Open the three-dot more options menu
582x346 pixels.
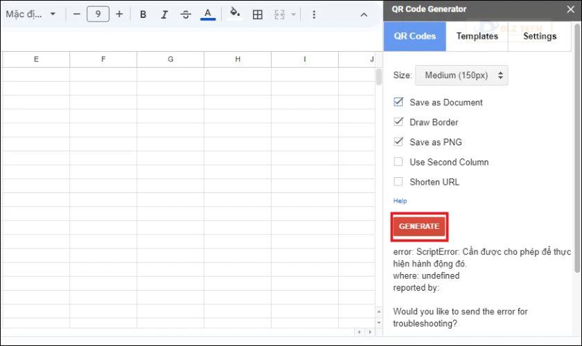click(314, 15)
